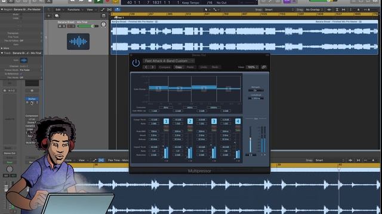Screen dimensions: 382x214
Task: Click the Banana Bread track pan knob
Action: coord(103,24)
